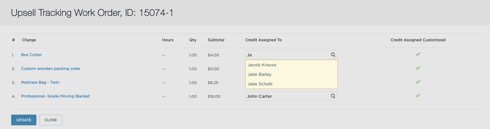Click the UPDATE button
490x129 pixels.
coord(24,120)
